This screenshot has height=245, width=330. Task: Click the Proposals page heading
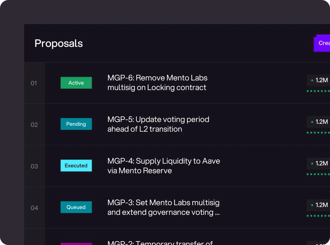coord(59,43)
